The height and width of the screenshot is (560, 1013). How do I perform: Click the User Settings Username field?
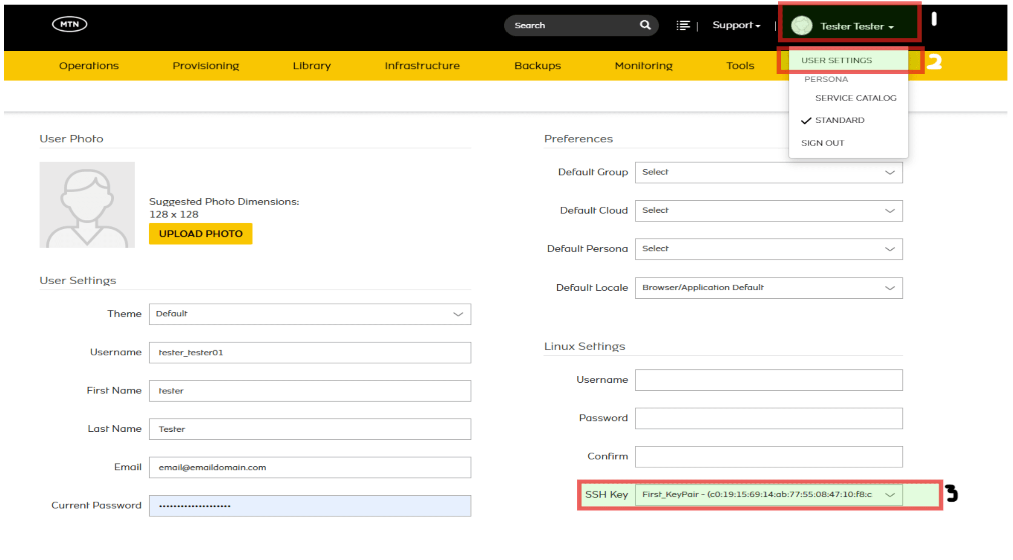click(x=310, y=352)
